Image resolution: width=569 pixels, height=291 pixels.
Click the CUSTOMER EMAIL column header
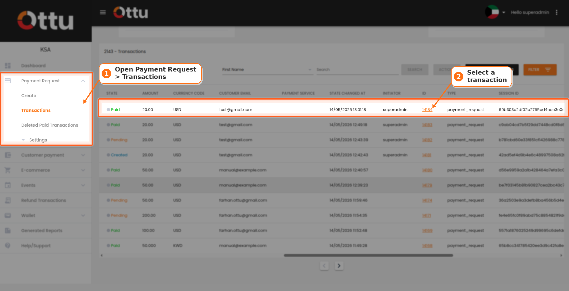[x=235, y=93]
